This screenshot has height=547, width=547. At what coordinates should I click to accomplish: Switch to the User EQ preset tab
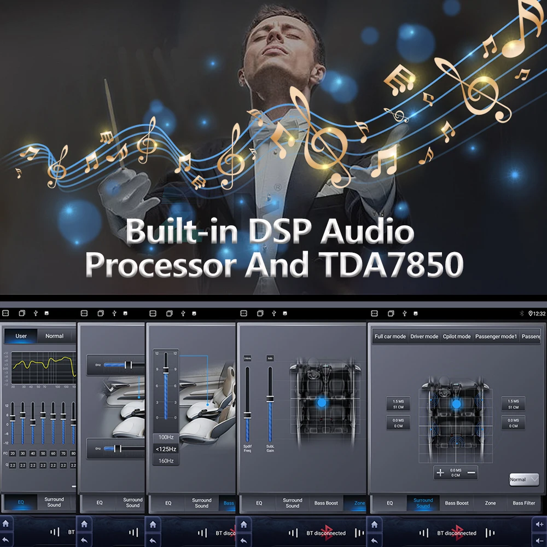pyautogui.click(x=21, y=336)
